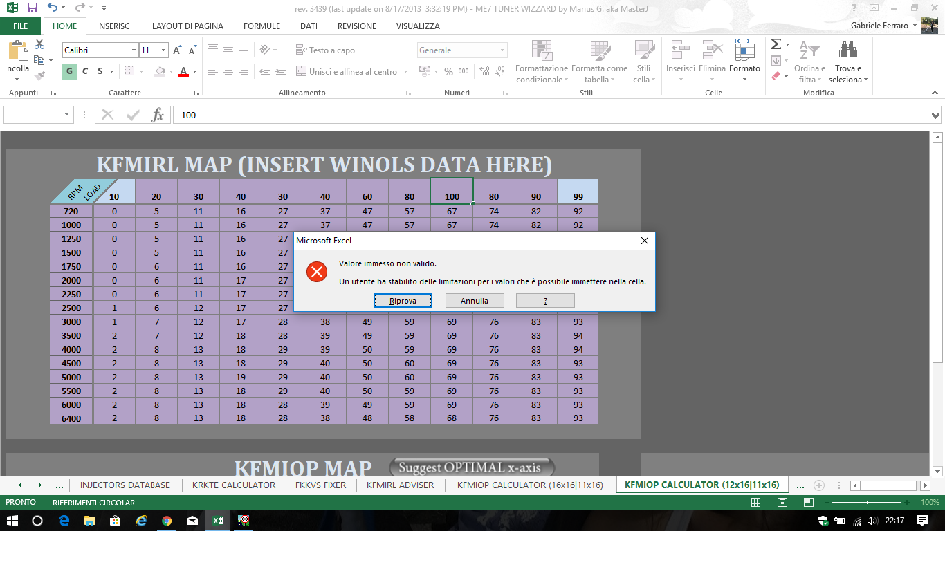Screen dimensions: 945x576
Task: Toggle italic C formatting
Action: [x=85, y=71]
